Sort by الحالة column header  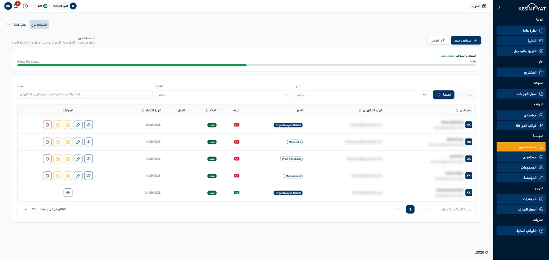click(x=211, y=110)
